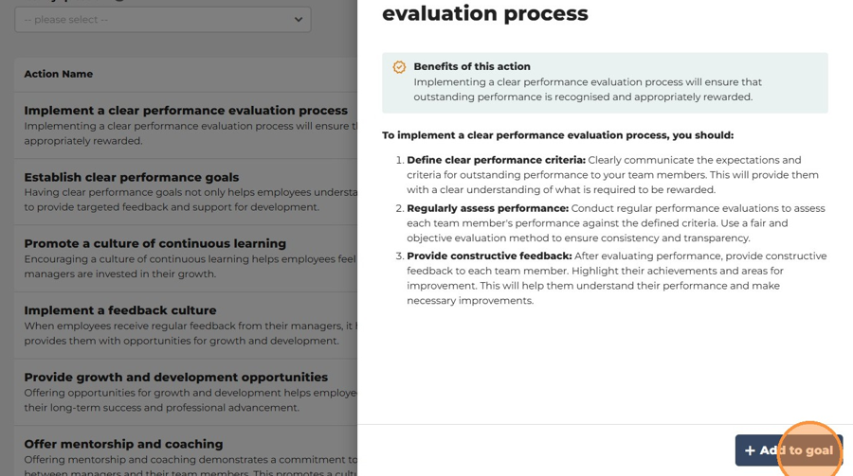Click the dropdown chevron arrow
Viewport: 853px width, 476px height.
[299, 20]
